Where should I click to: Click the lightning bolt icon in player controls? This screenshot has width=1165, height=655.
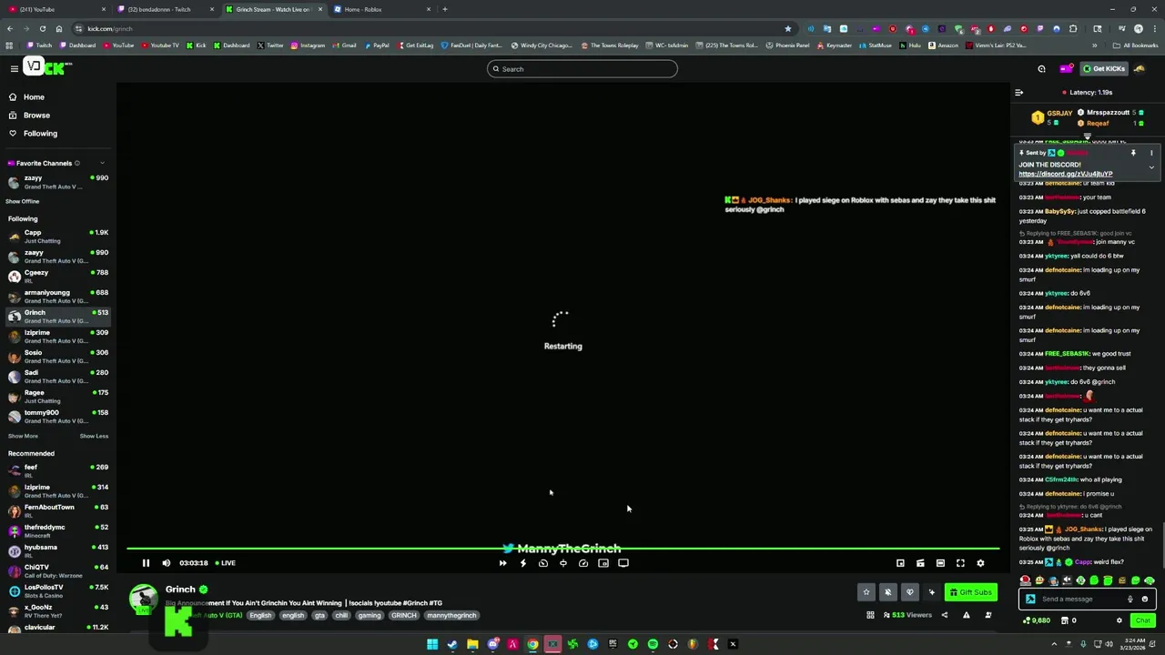click(522, 563)
